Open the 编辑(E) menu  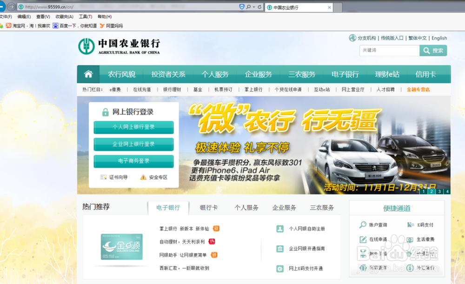click(x=24, y=17)
